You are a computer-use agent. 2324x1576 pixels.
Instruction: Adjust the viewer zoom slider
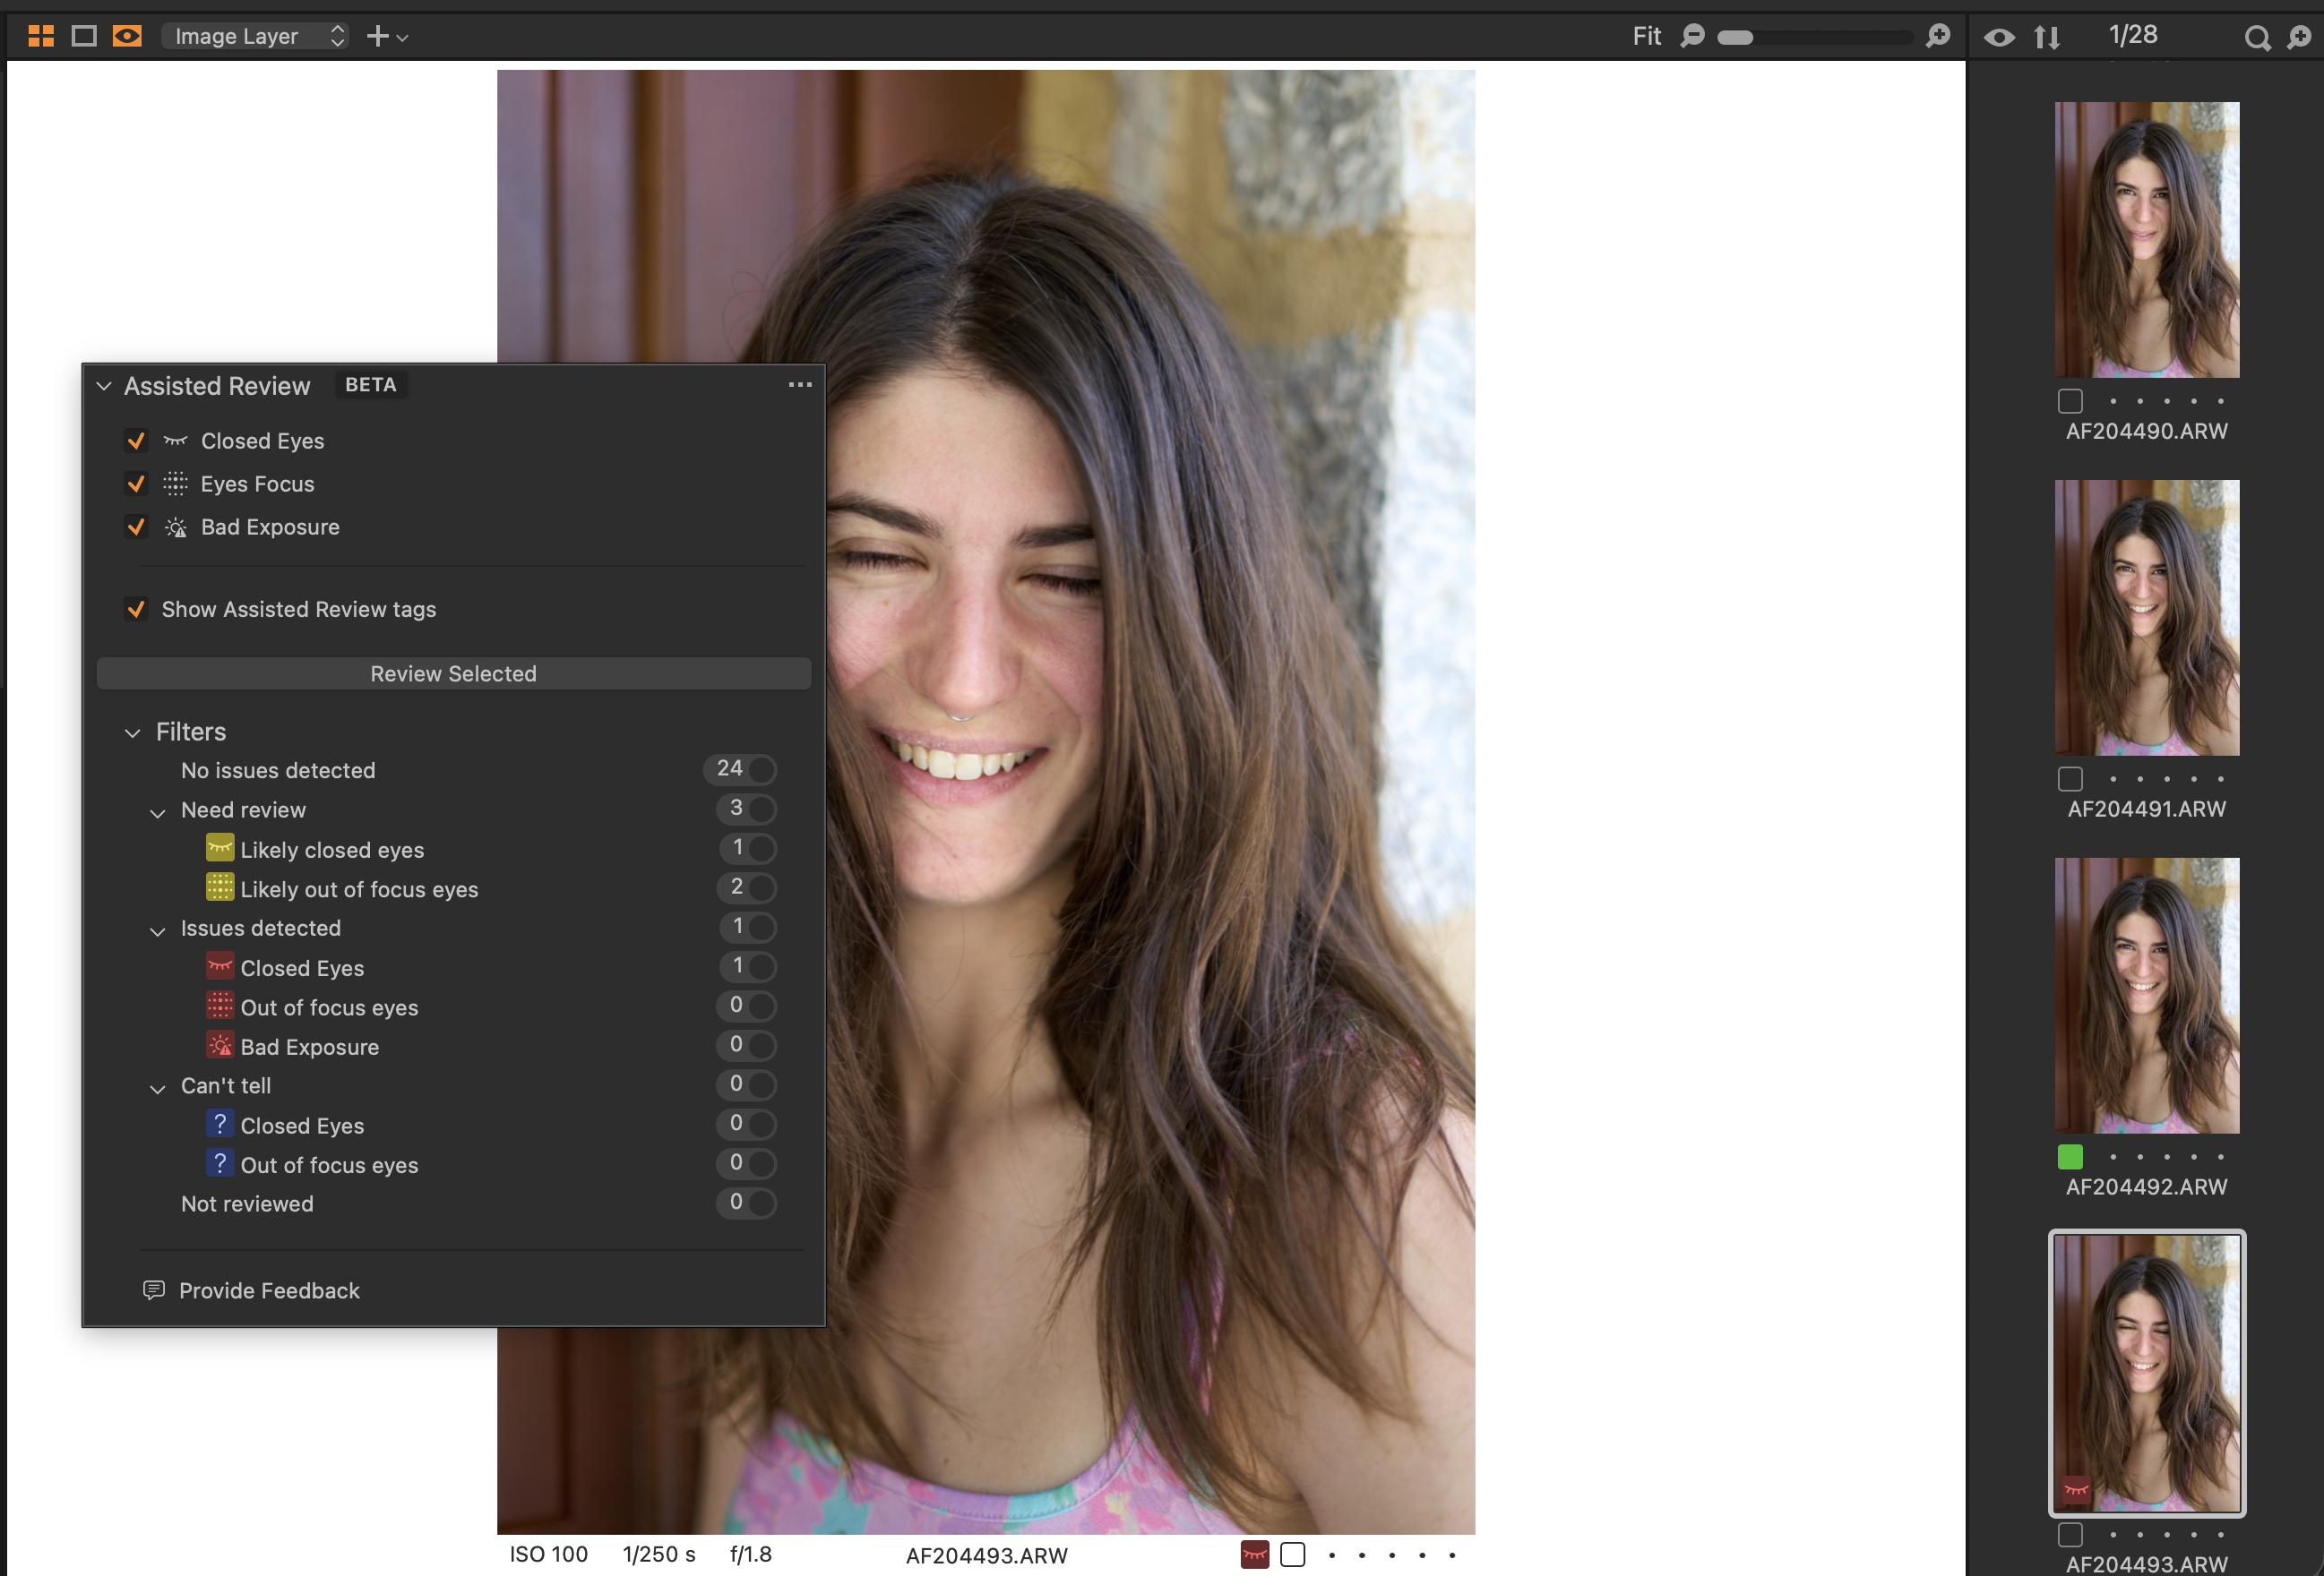coord(1815,37)
